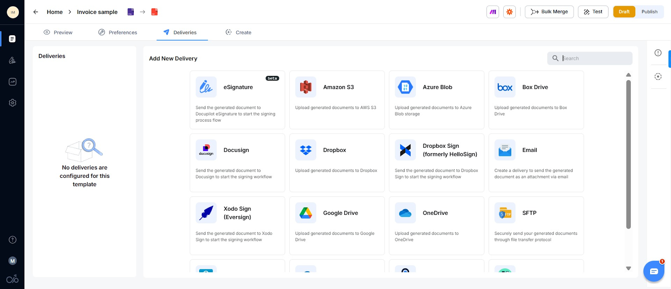Viewport: 671px width, 289px height.
Task: Click the info alert icon in right panel
Action: pyautogui.click(x=658, y=53)
